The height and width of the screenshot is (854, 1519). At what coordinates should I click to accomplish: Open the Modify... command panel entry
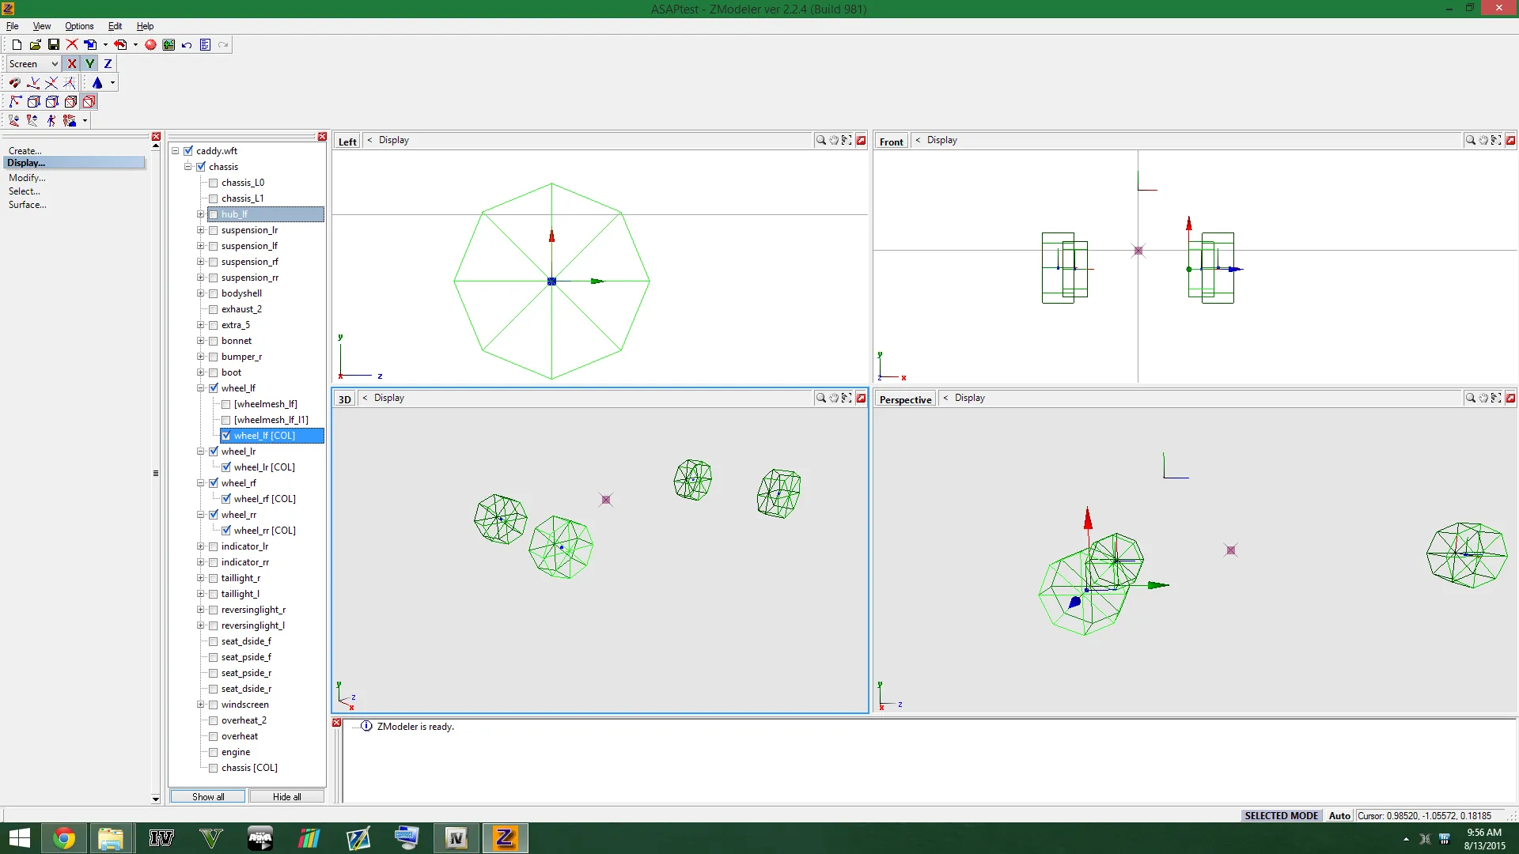(x=27, y=178)
